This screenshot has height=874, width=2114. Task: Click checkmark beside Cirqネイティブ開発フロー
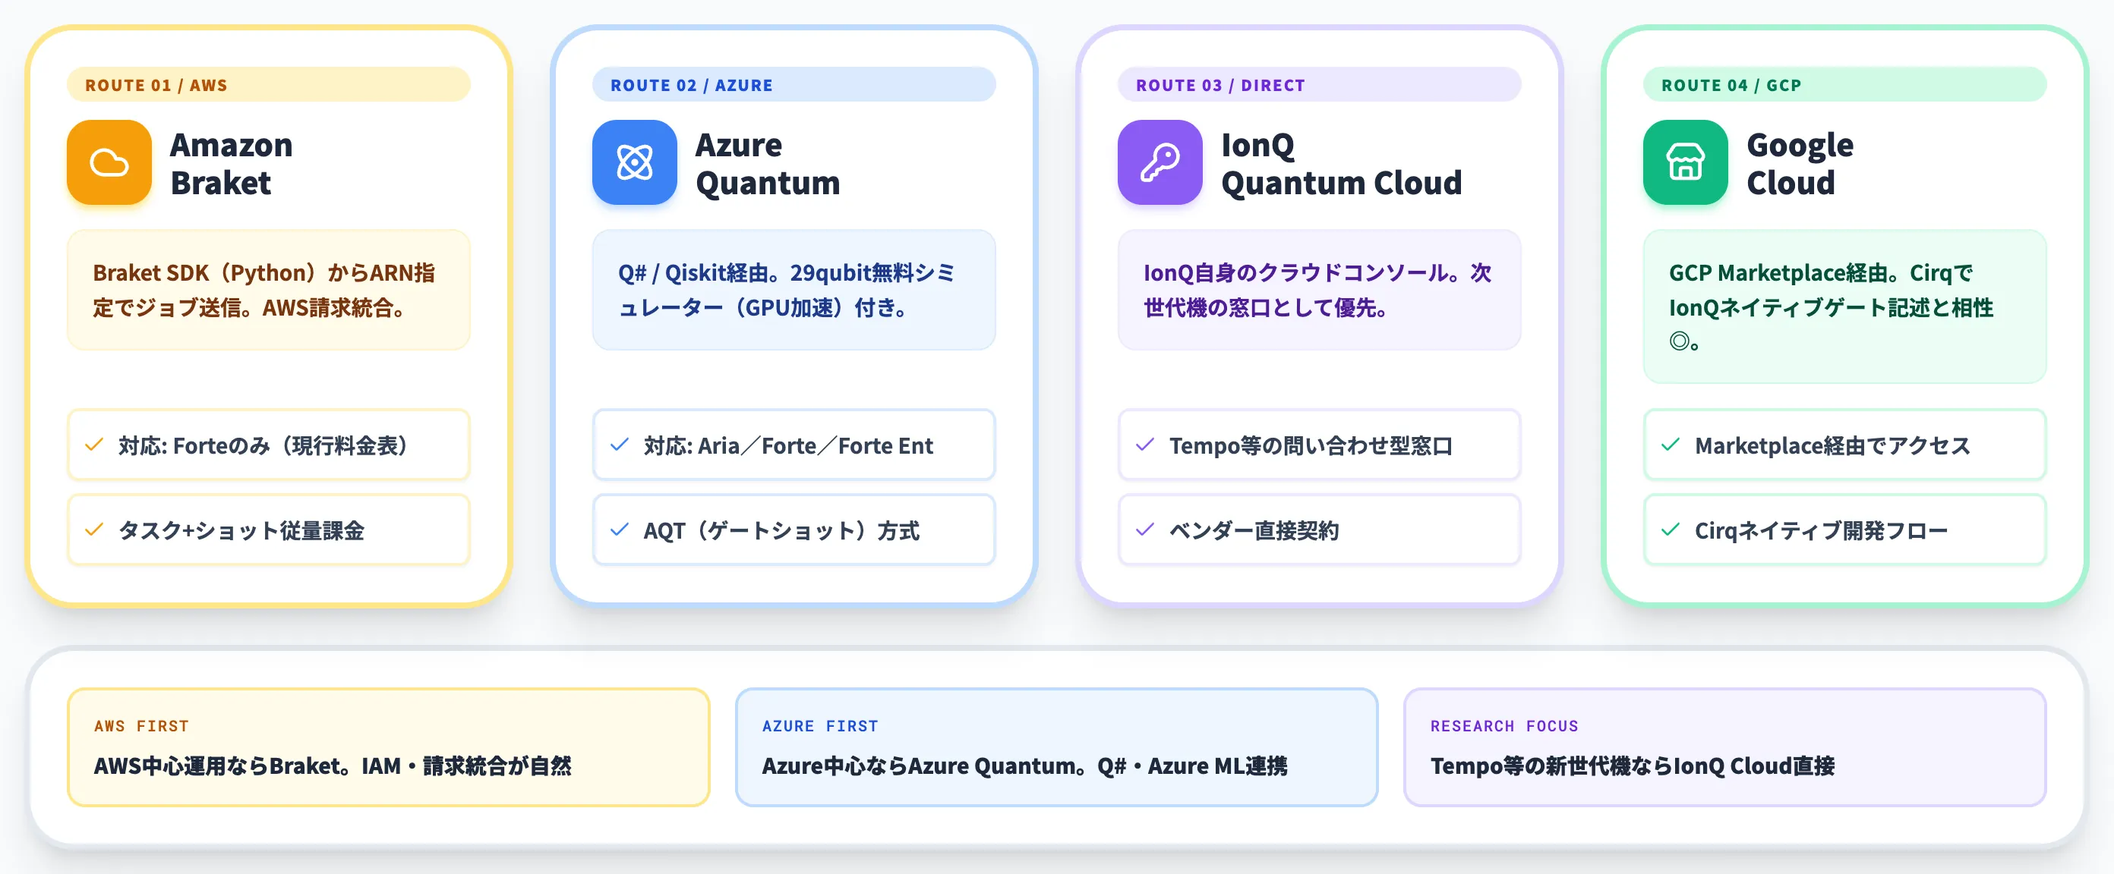(1670, 530)
